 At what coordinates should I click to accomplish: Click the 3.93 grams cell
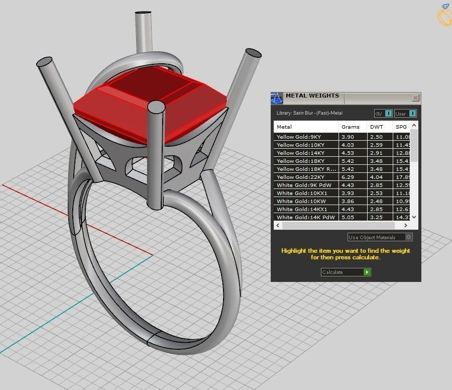[353, 193]
